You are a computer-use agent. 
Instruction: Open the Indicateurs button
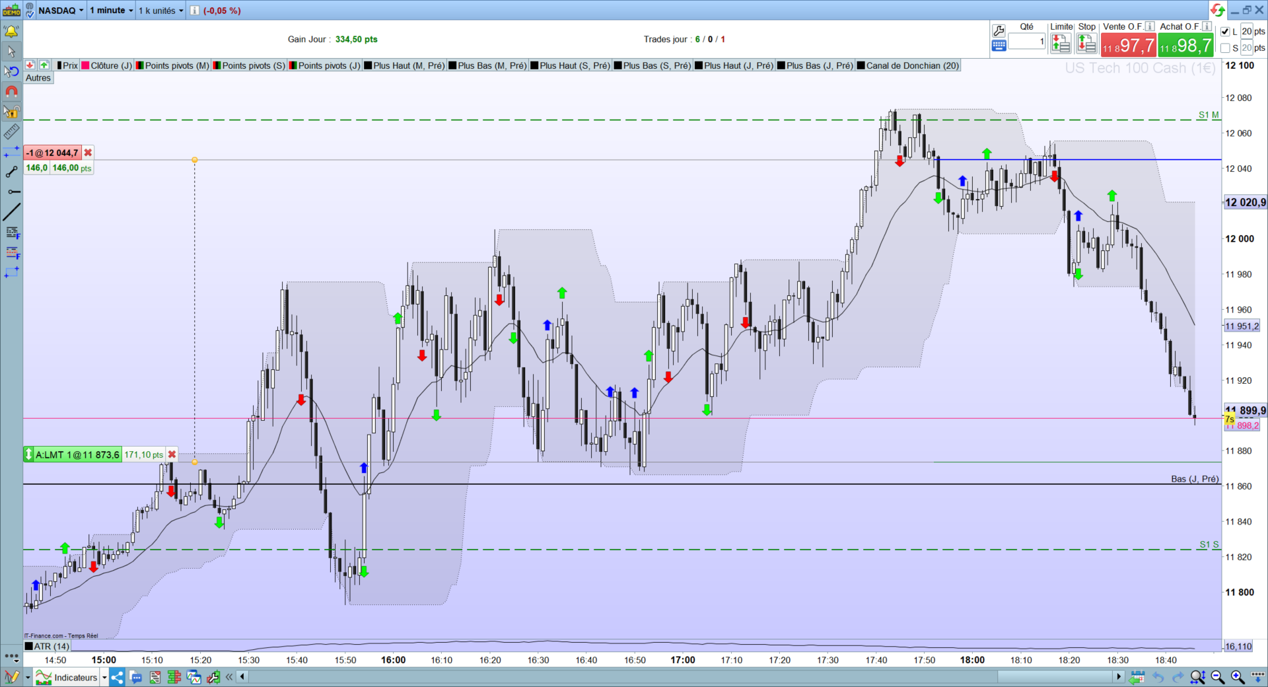pyautogui.click(x=71, y=677)
